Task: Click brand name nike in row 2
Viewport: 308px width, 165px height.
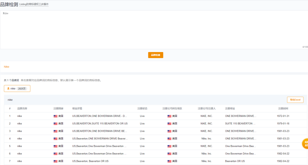Action: click(x=19, y=123)
